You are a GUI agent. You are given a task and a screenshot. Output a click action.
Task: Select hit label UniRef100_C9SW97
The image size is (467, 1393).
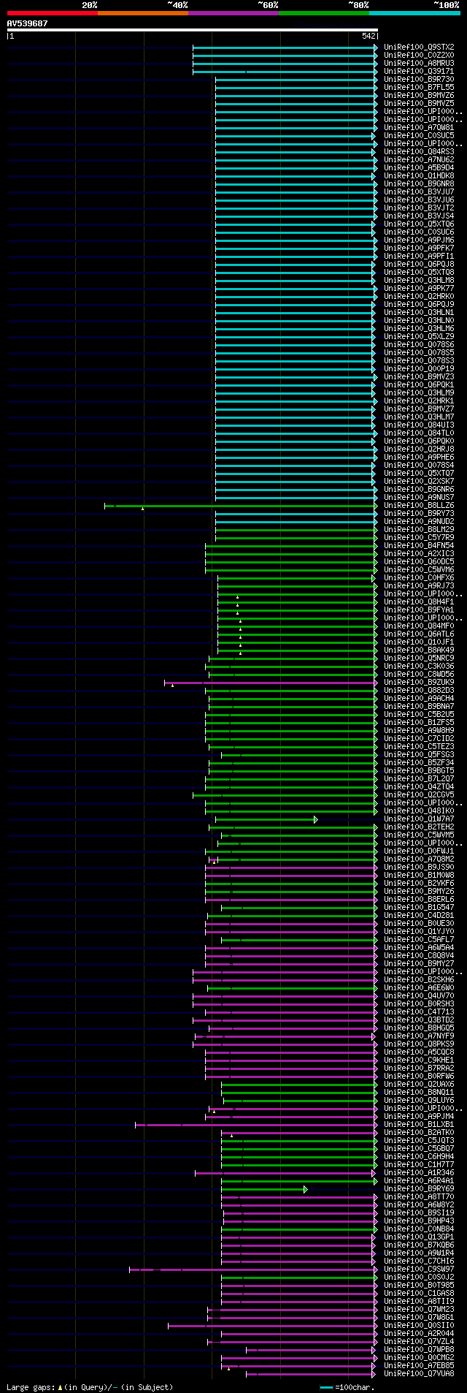point(419,1269)
